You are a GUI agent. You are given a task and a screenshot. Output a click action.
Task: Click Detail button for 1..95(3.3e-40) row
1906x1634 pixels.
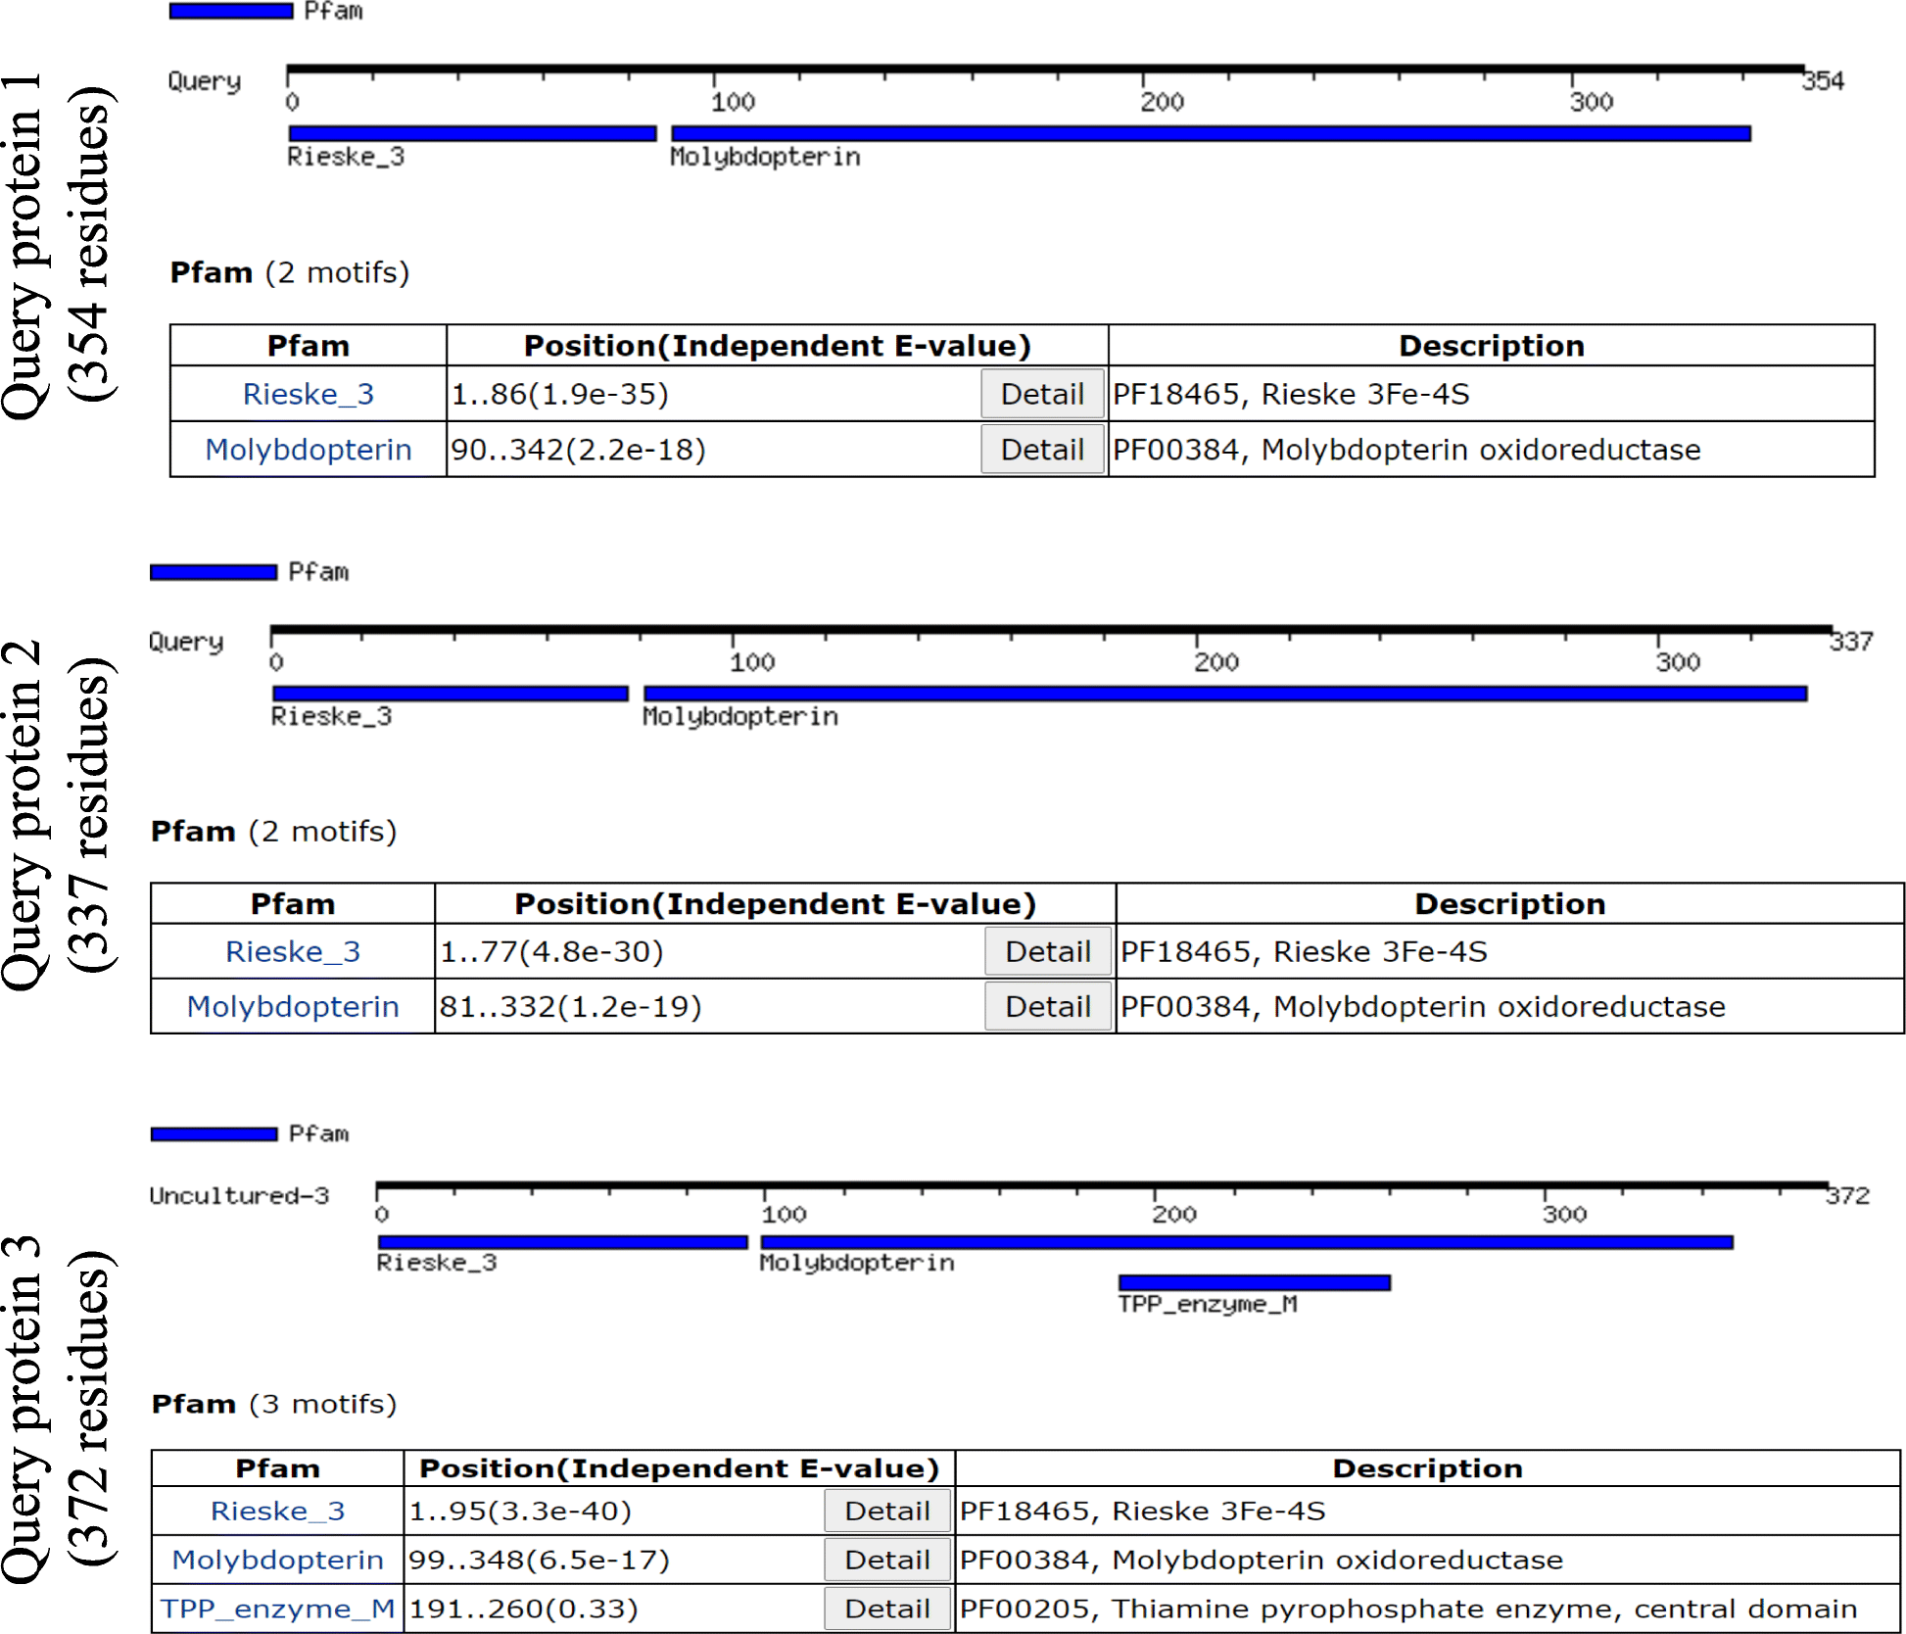click(x=887, y=1511)
